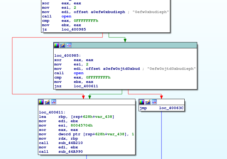Click 'open' in loc_400985 block's call
Screen dimensions: 227x159
[x=79, y=73]
